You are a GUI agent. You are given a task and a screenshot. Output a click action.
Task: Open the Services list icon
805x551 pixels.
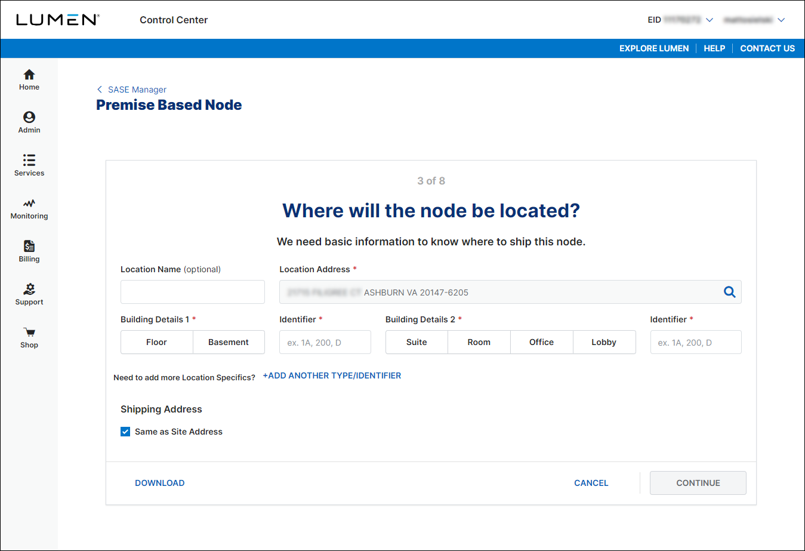(29, 160)
